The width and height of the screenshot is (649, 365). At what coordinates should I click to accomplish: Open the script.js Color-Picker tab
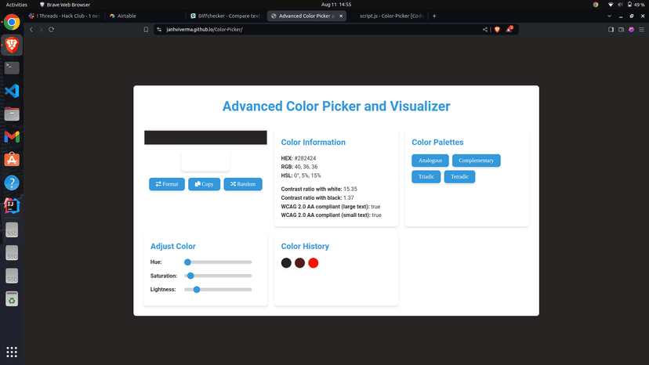point(392,16)
